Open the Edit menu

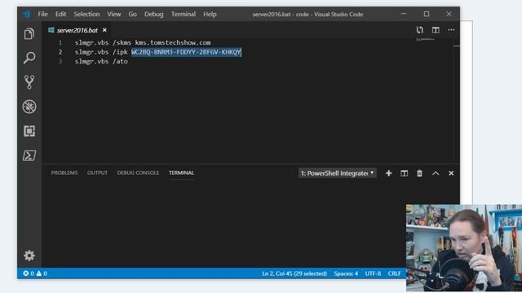60,15
